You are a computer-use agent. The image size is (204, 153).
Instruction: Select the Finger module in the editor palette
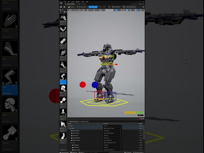[x=63, y=53]
